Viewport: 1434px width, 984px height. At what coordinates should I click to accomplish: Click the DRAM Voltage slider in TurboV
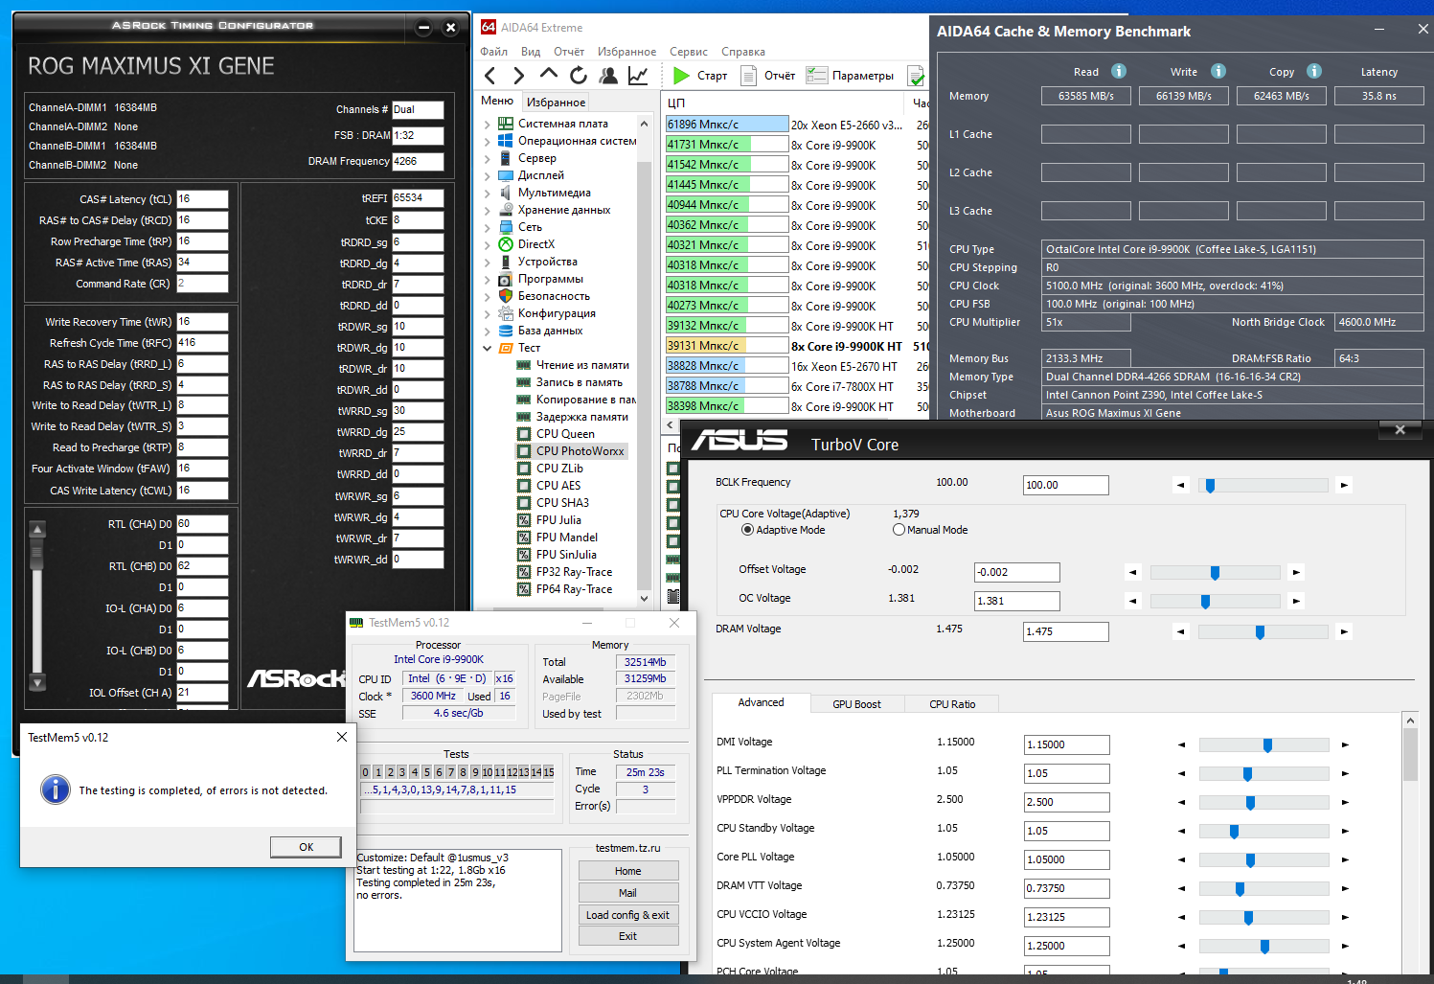(x=1263, y=632)
